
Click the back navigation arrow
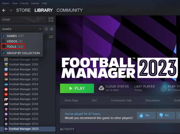pyautogui.click(x=4, y=10)
